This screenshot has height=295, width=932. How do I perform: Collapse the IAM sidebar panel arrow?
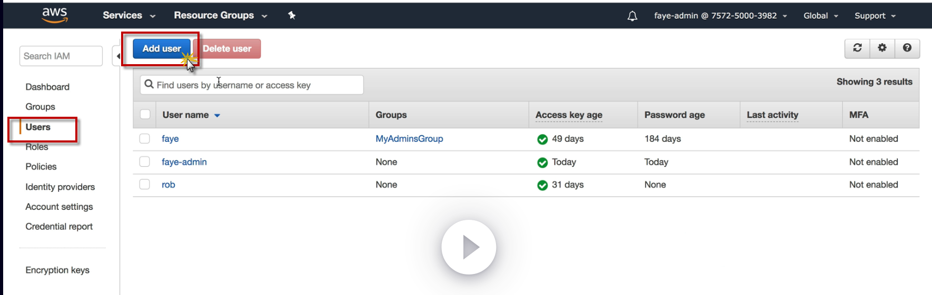click(117, 56)
